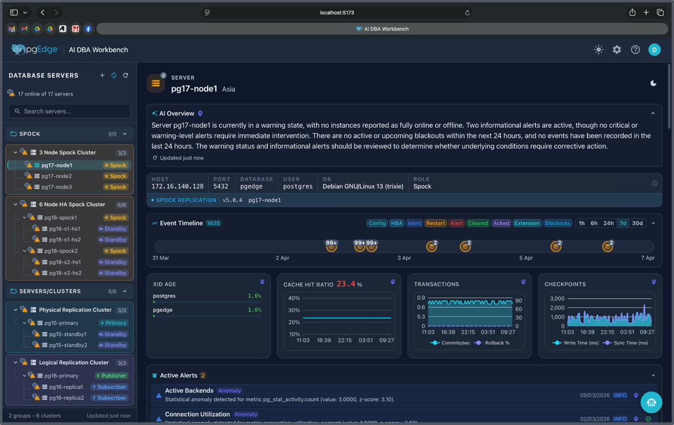This screenshot has width=674, height=425.
Task: Collapse the SPOCK server group
Action: (125, 133)
